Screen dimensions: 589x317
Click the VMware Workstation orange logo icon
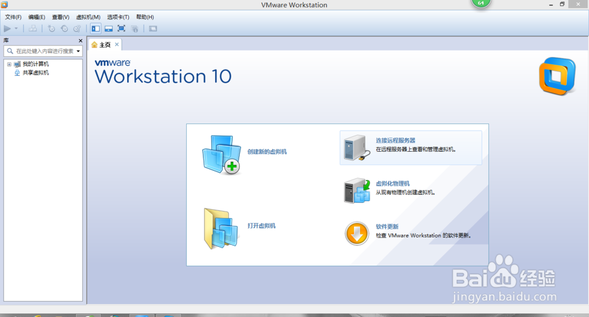coord(557,76)
